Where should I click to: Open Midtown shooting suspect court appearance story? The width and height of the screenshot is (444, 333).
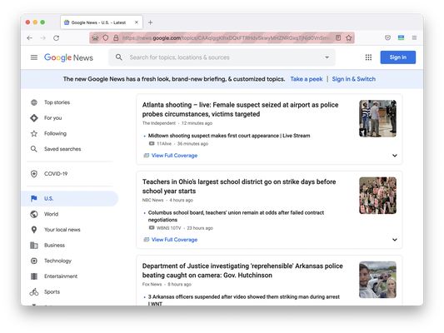[229, 136]
